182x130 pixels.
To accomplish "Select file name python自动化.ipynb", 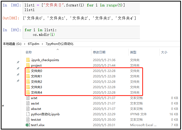I will (x=45, y=114).
